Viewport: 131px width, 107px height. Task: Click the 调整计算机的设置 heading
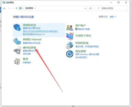pos(23,17)
